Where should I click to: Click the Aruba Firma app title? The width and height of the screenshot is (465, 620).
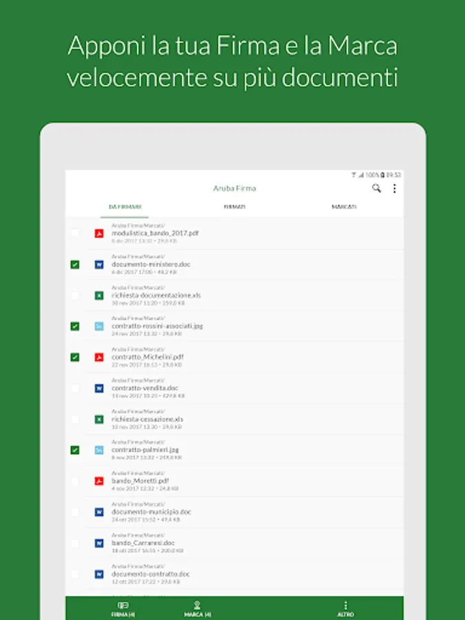coord(234,189)
